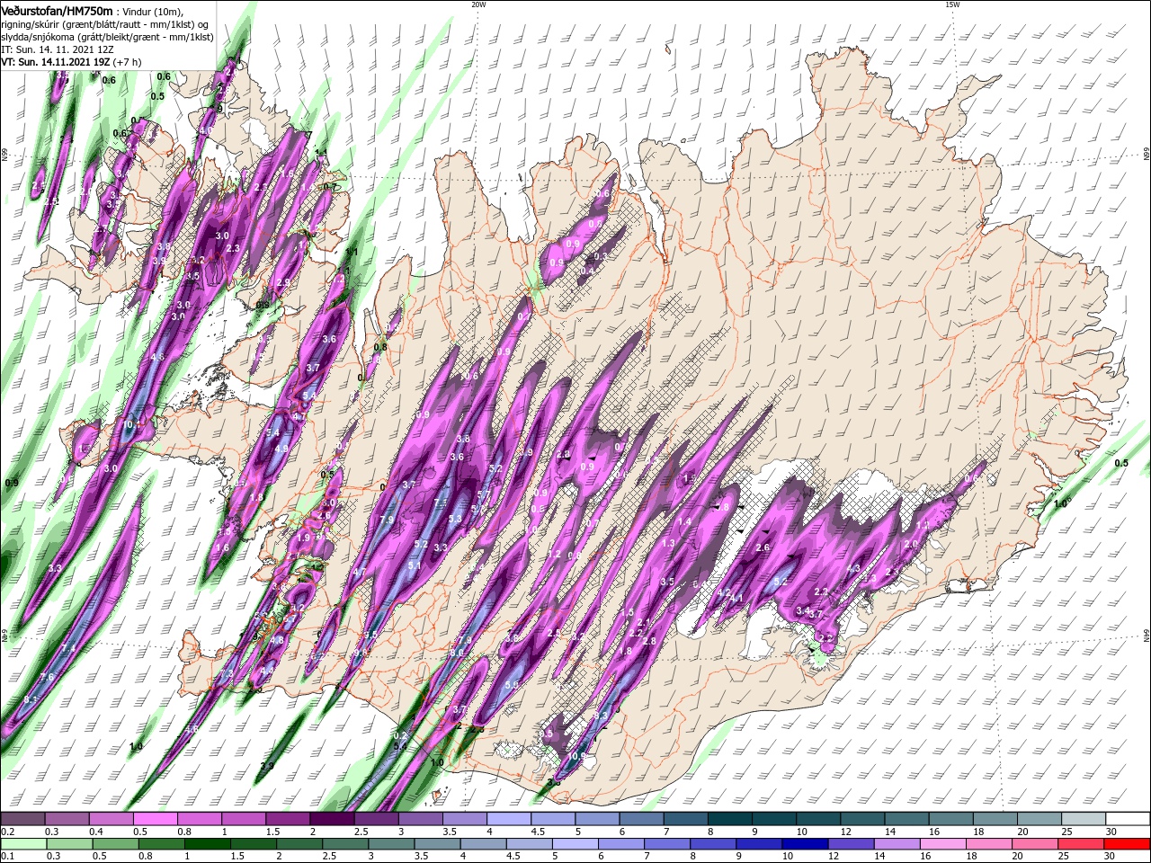Screen dimensions: 1151x863
Task: Pick the 25–30 crimson lower legend swatch
Action: point(1083,843)
